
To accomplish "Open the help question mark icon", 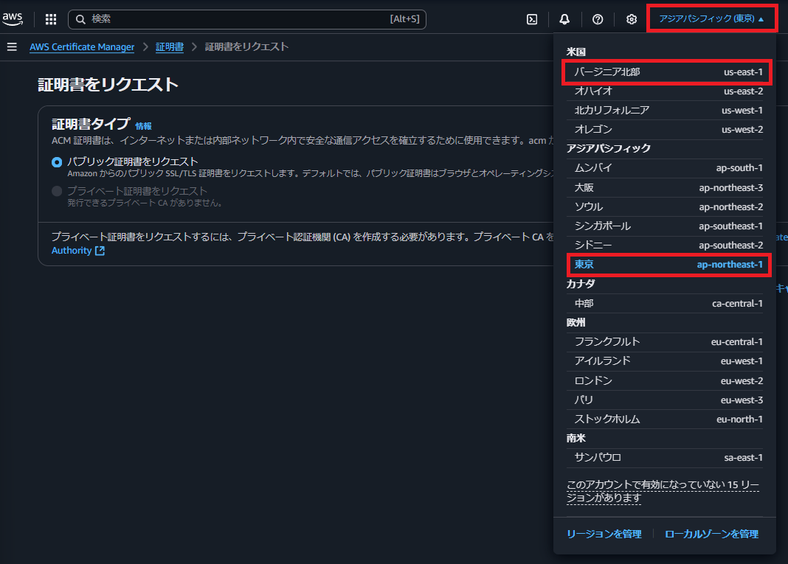I will coord(598,19).
